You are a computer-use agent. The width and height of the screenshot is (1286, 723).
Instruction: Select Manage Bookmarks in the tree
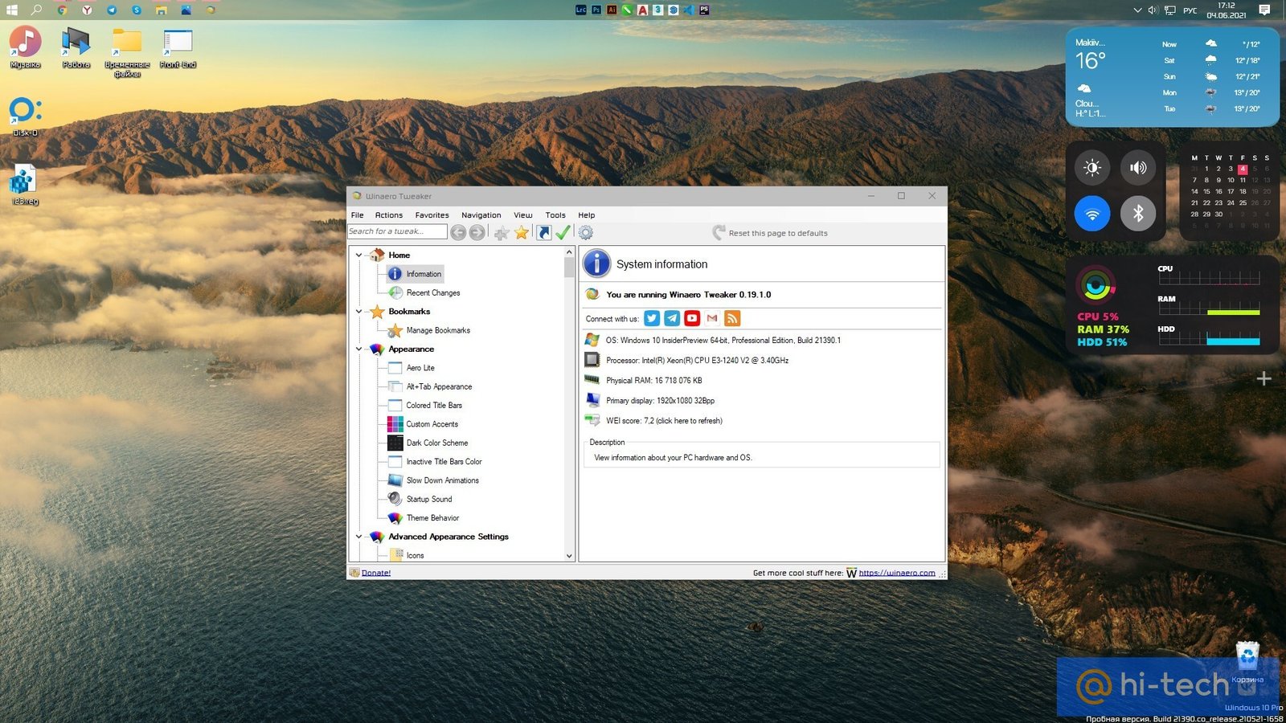click(438, 330)
